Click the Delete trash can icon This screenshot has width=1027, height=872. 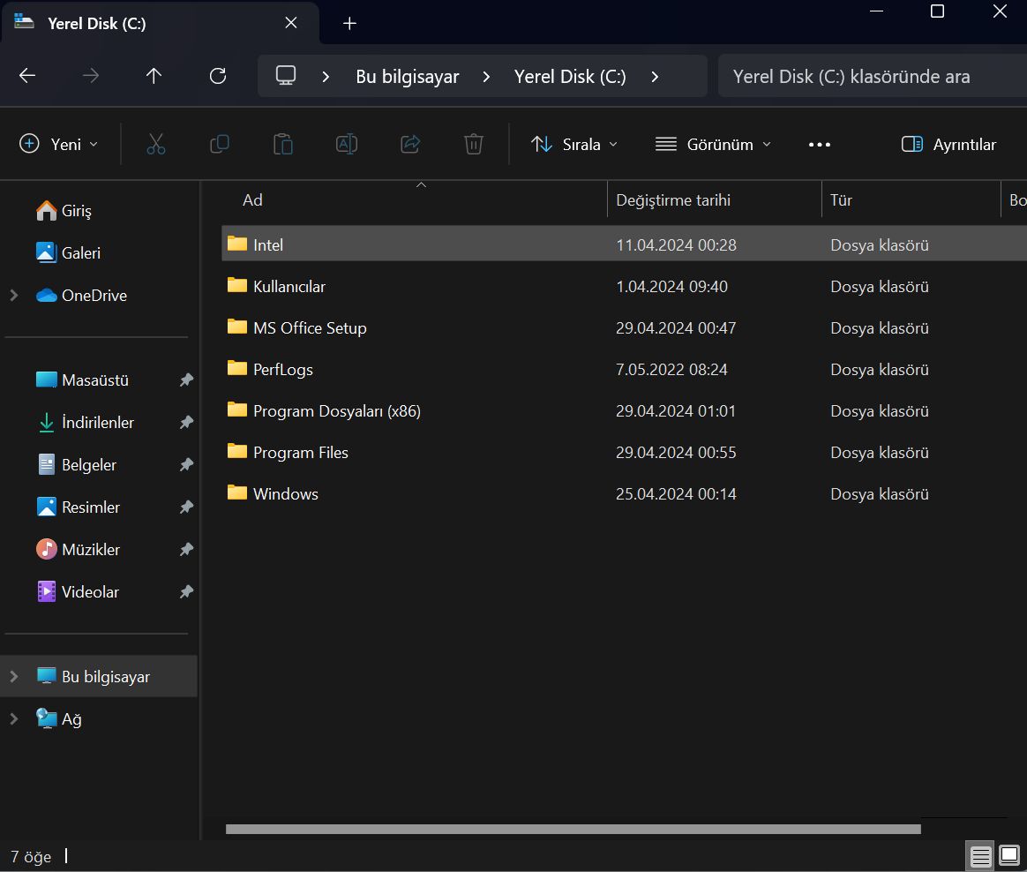[x=474, y=144]
